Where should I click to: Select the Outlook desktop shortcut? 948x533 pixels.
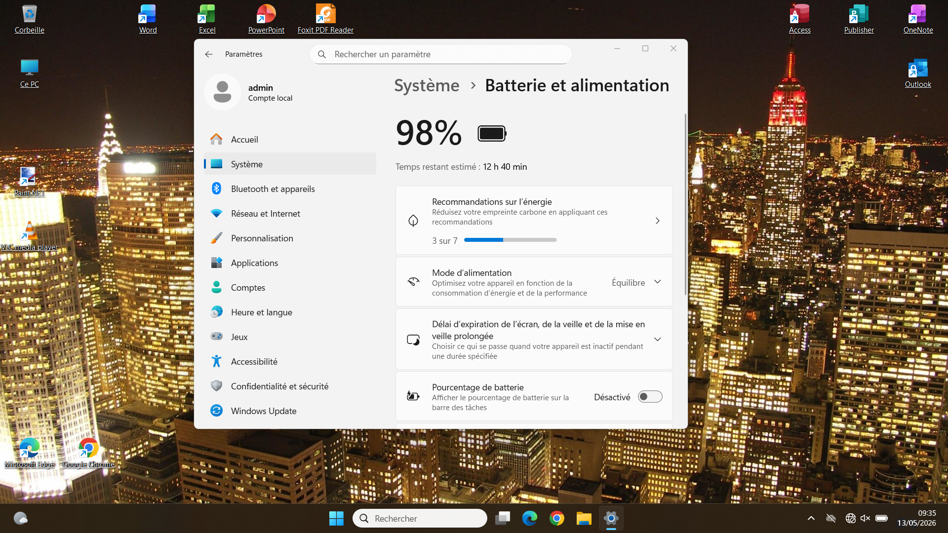918,73
